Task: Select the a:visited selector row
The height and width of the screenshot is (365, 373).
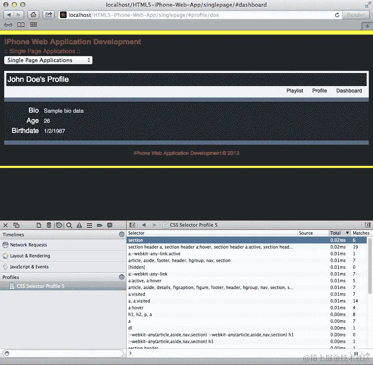Action: [x=247, y=294]
